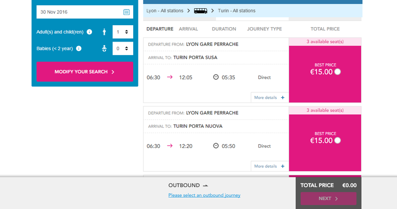Image resolution: width=397 pixels, height=209 pixels.
Task: Click the pink arrow after 06:30 to 12:05
Action: point(169,77)
